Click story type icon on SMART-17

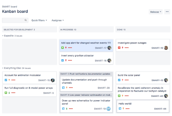coord(62,48)
